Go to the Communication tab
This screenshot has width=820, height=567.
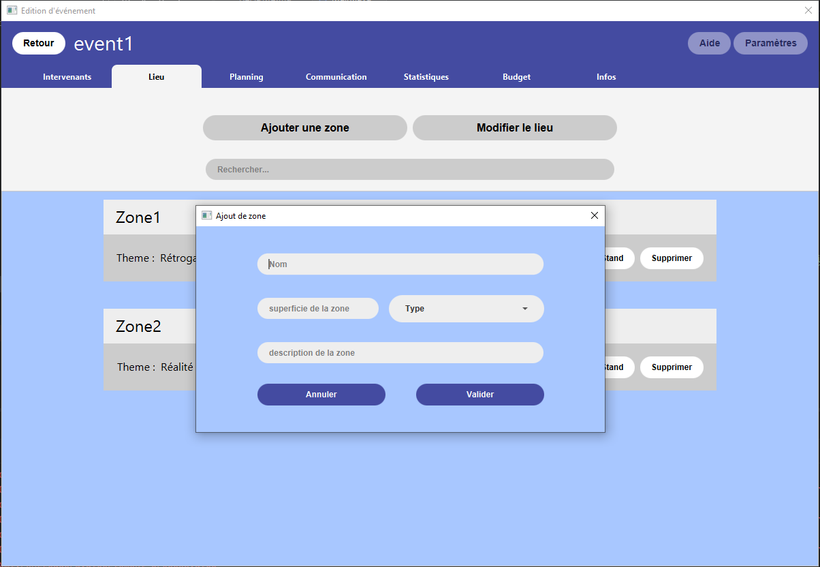[336, 77]
